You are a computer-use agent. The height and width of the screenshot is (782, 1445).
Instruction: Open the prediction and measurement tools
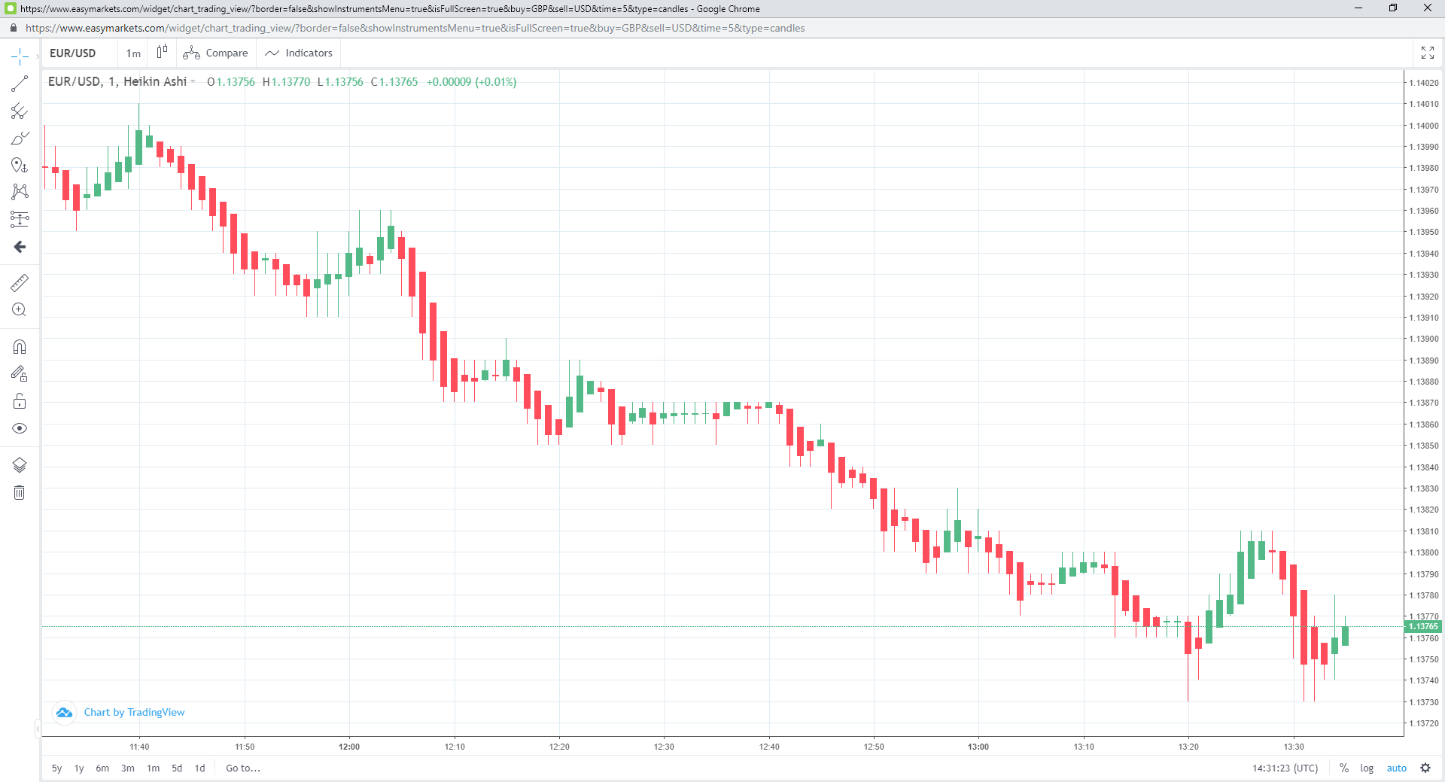[x=20, y=219]
